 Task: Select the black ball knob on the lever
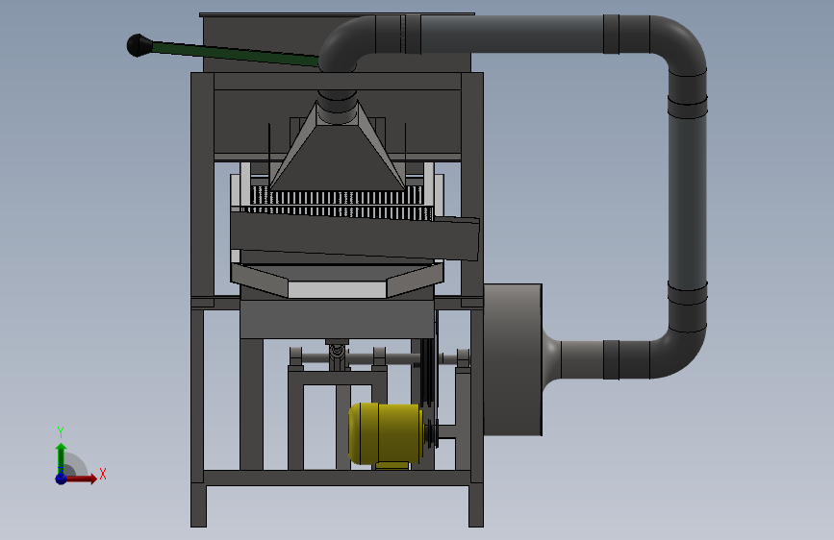[139, 45]
